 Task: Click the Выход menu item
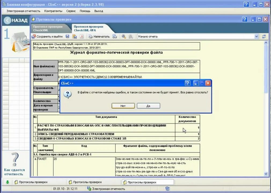(99, 11)
